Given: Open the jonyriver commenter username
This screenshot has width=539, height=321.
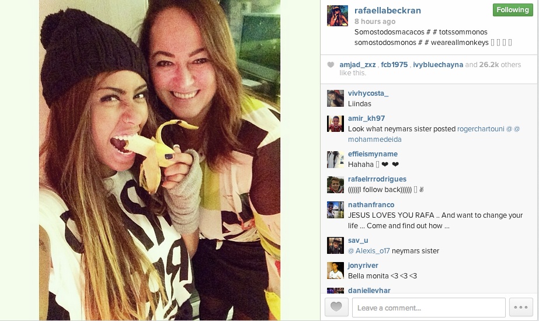Looking at the screenshot, I should tap(363, 266).
